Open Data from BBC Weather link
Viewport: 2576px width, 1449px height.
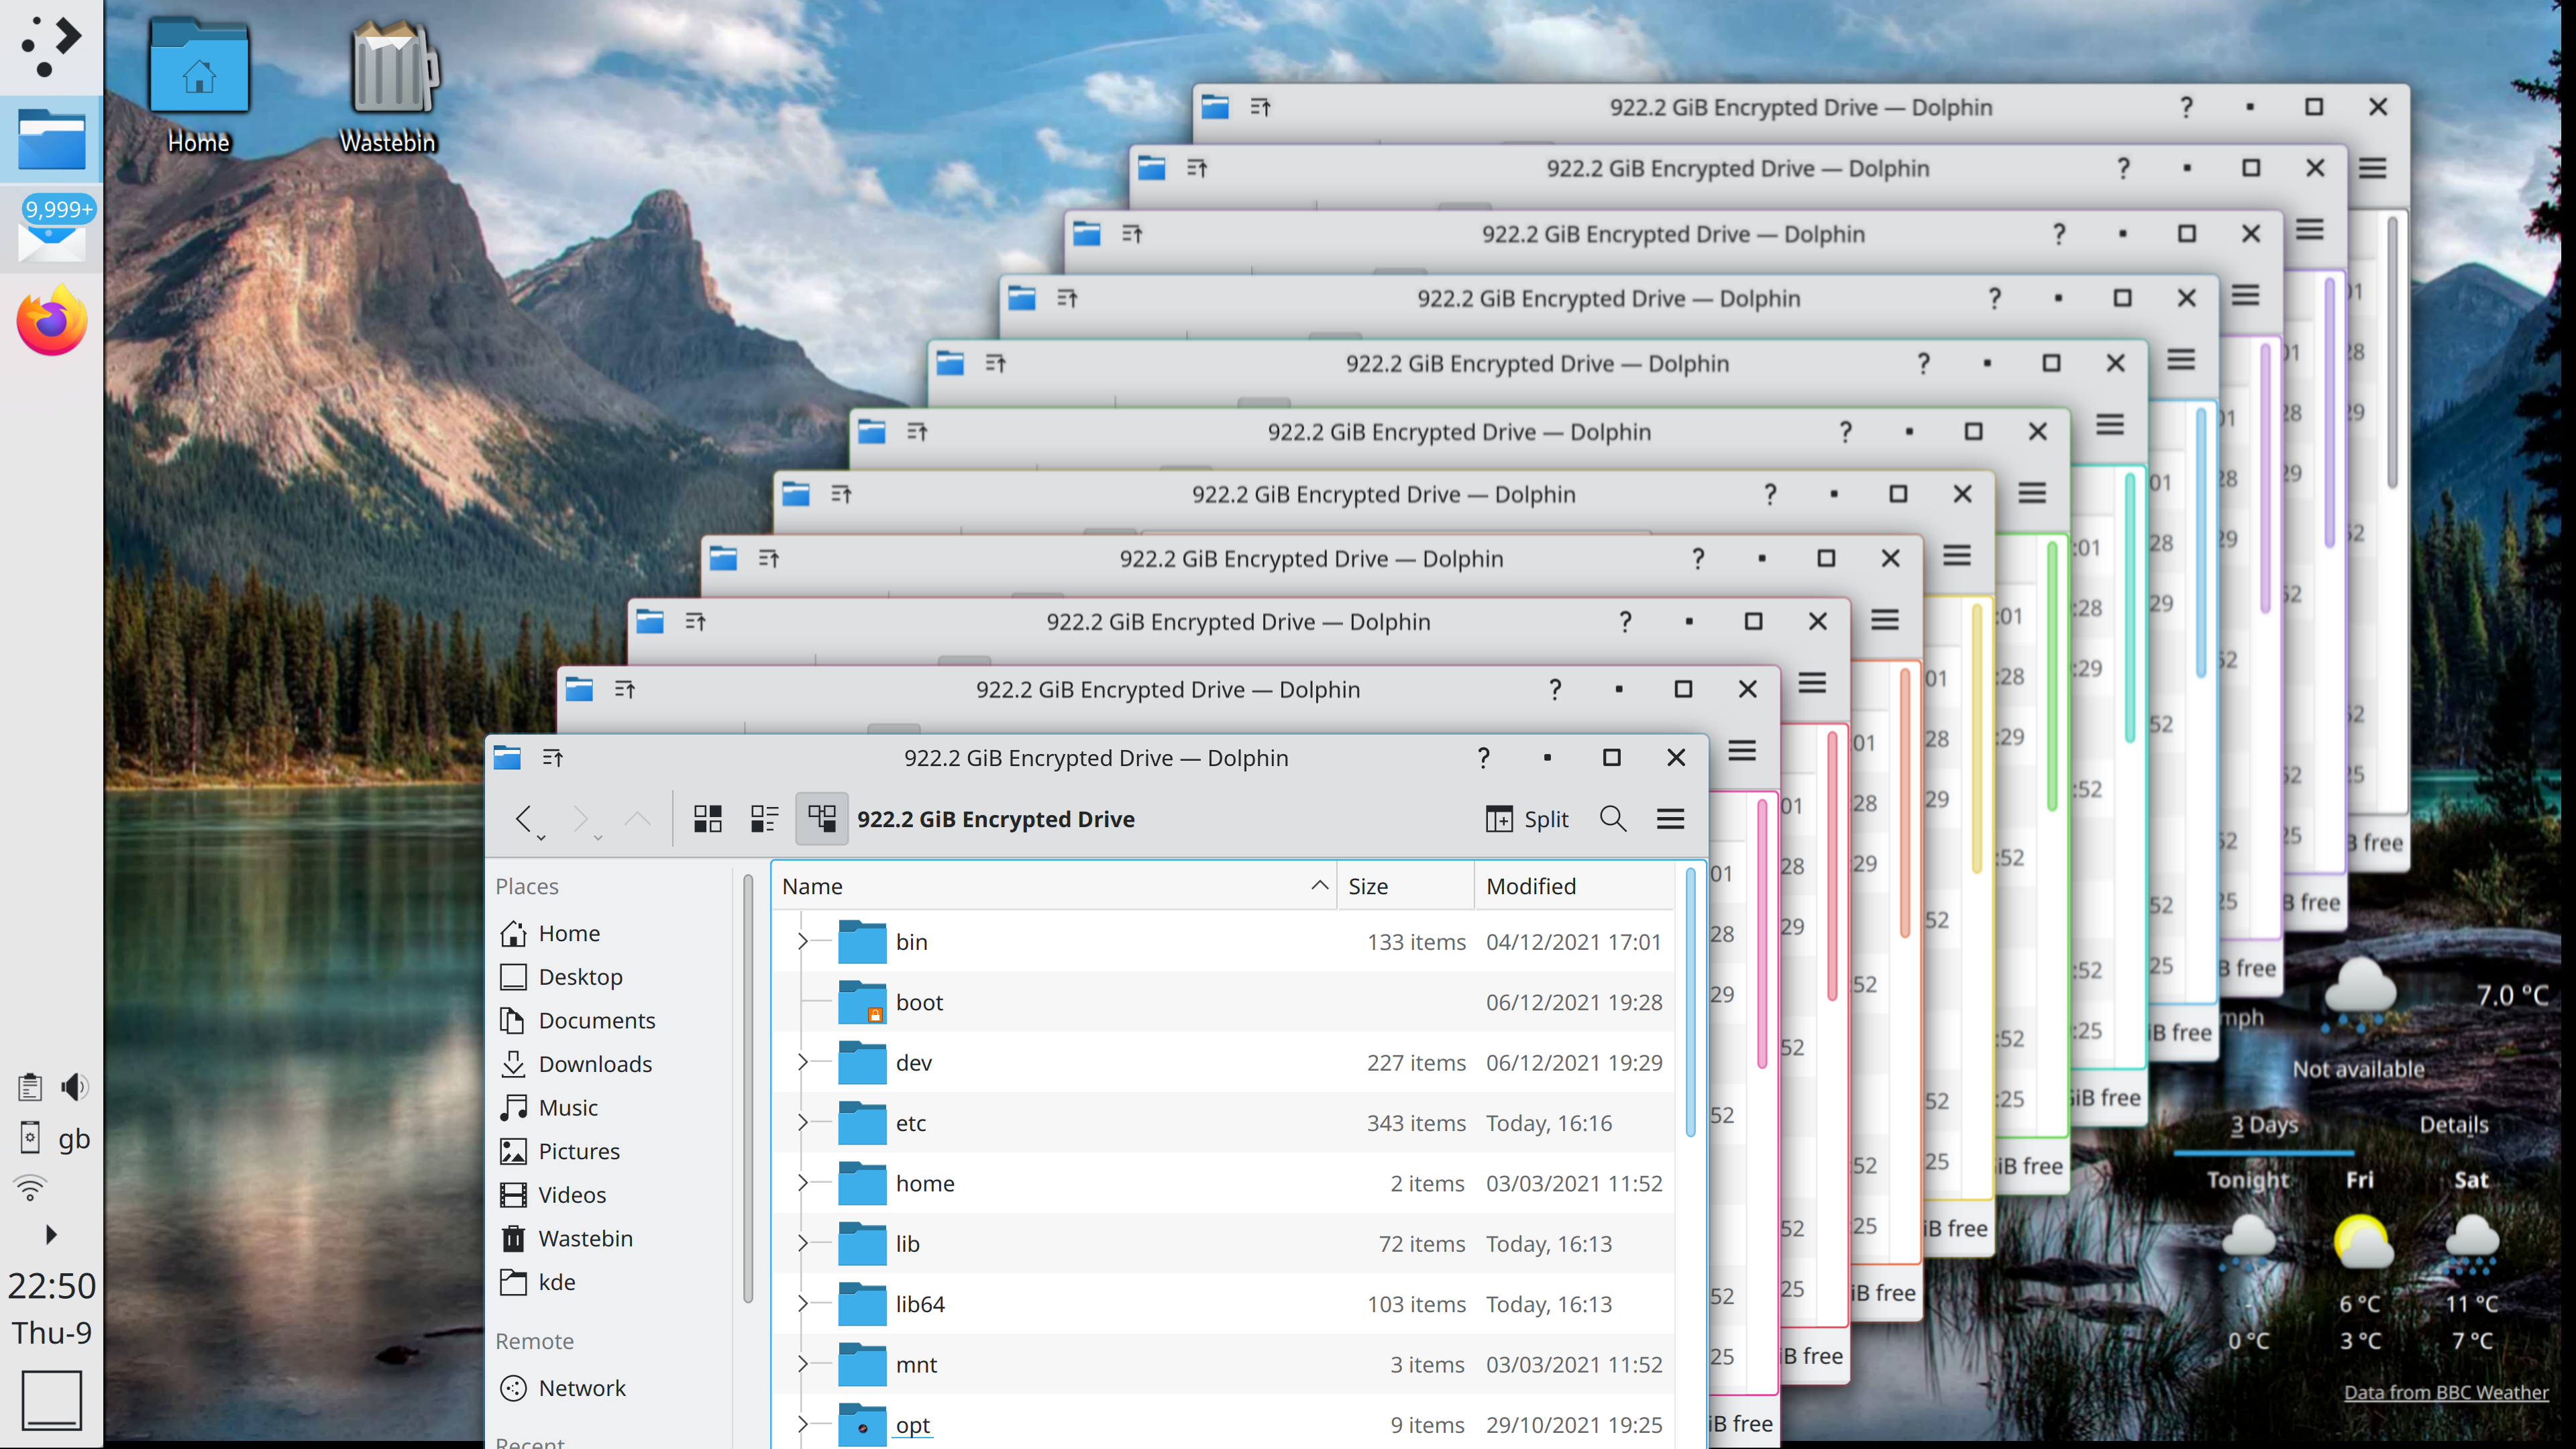coord(2445,1391)
